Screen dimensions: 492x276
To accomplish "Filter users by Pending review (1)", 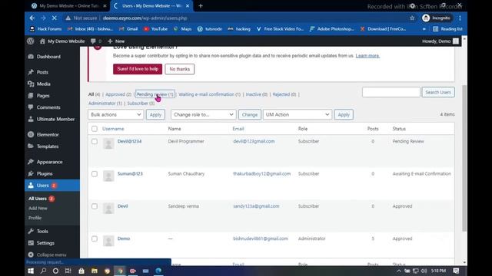I will pos(155,94).
